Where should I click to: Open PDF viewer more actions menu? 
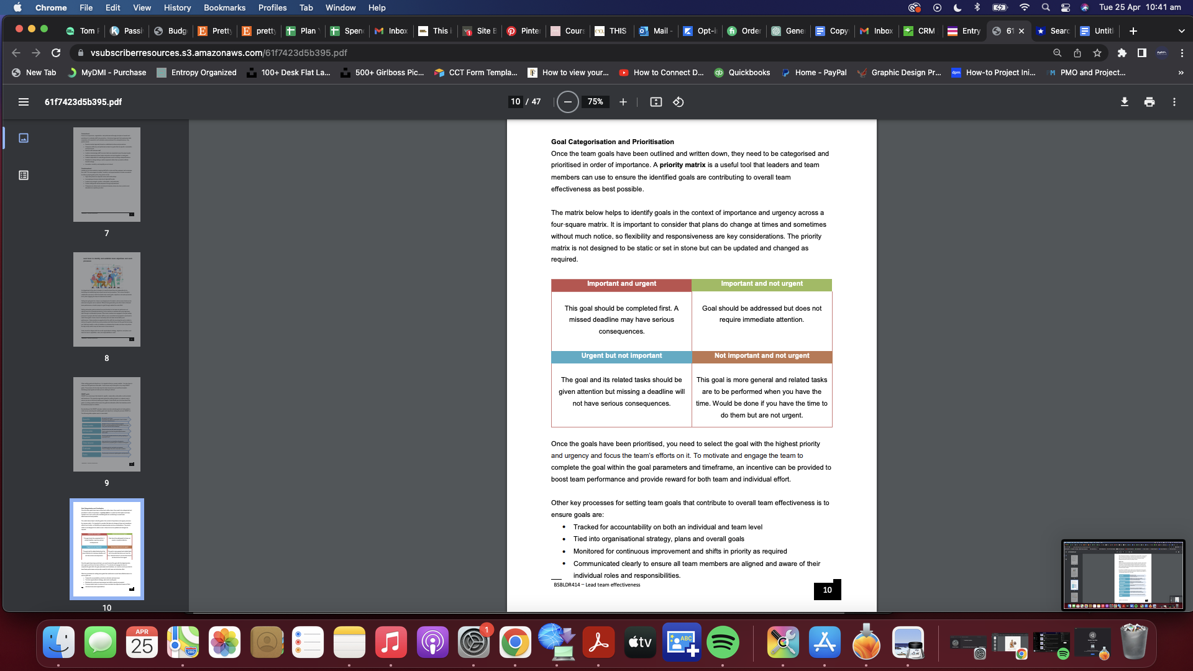(1174, 102)
